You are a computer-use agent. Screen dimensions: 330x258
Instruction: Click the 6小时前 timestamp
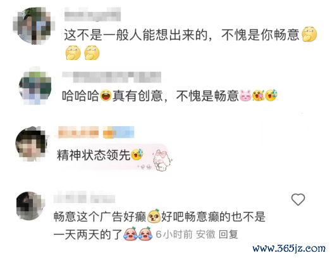click(174, 234)
